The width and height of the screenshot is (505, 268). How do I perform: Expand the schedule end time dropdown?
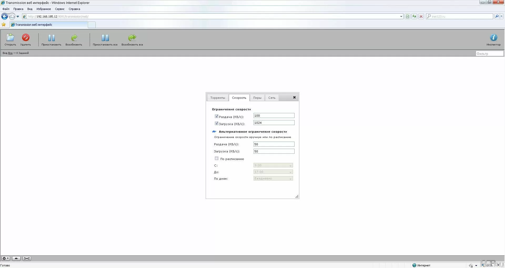click(273, 172)
